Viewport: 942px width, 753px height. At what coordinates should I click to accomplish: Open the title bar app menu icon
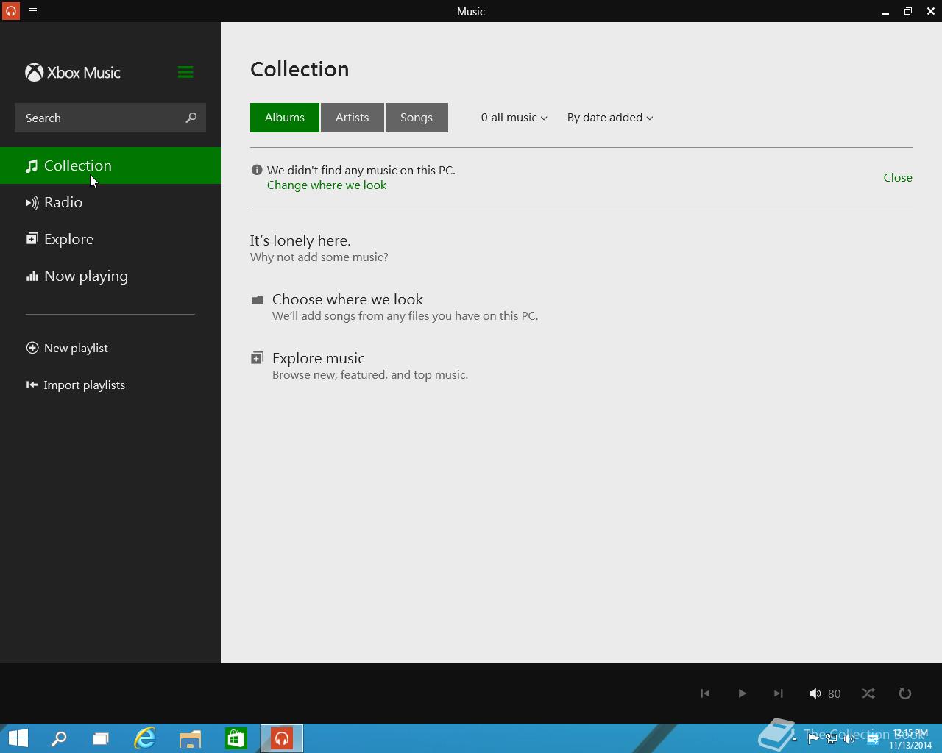(33, 11)
